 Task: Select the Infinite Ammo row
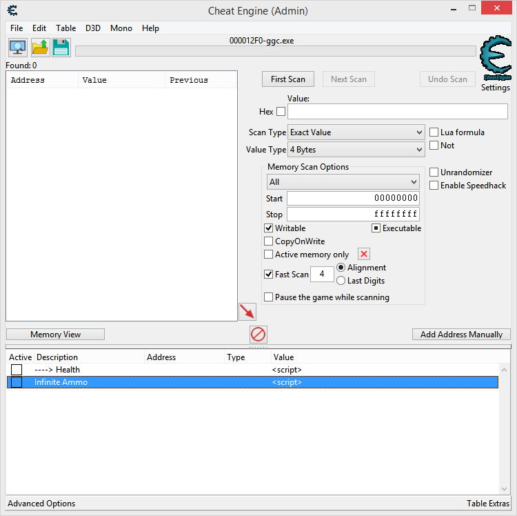point(252,382)
